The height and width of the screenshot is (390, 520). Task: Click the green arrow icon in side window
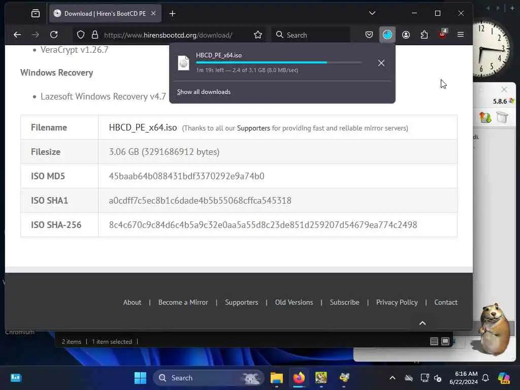click(x=485, y=117)
